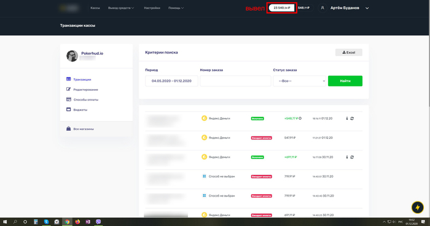Click the grid icon in the 14:40:40 row
The height and width of the screenshot is (226, 430).
click(x=204, y=195)
